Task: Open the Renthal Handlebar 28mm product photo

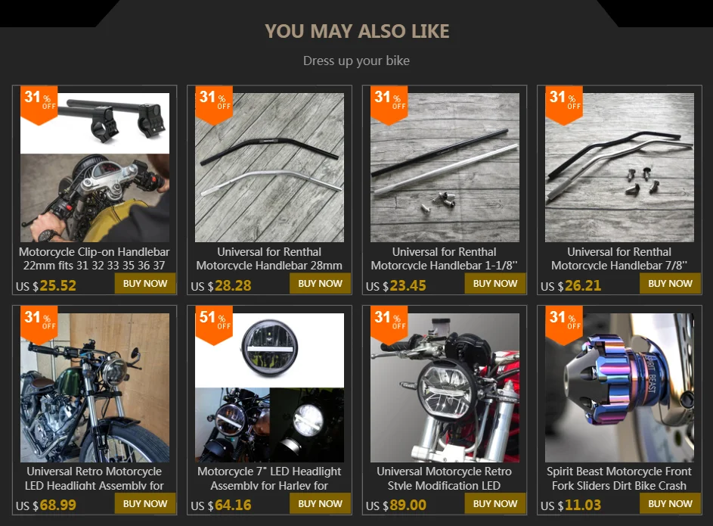Action: pyautogui.click(x=270, y=167)
